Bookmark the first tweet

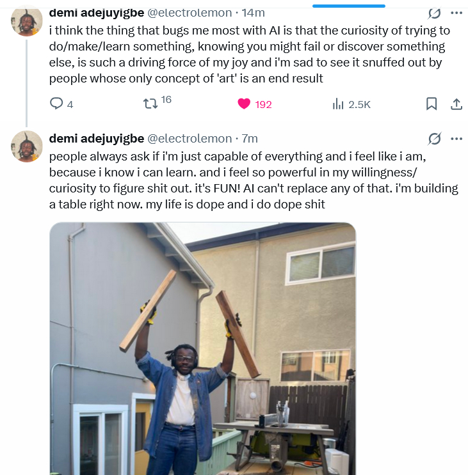point(432,104)
